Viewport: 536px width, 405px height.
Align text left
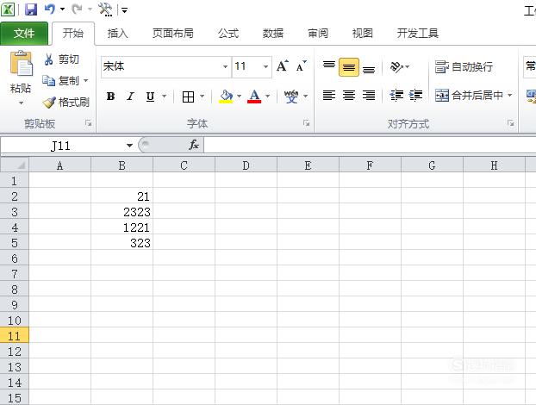pos(329,95)
